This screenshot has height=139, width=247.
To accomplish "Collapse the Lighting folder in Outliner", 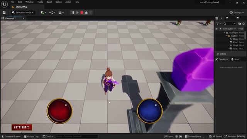I will pyautogui.click(x=227, y=36).
